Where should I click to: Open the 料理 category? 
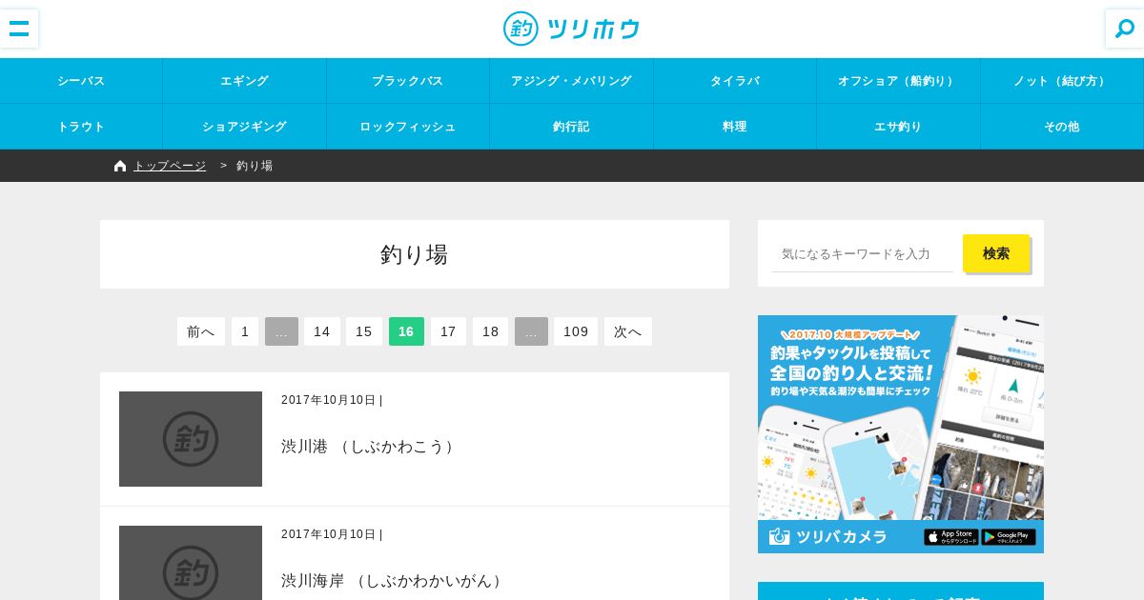point(735,127)
